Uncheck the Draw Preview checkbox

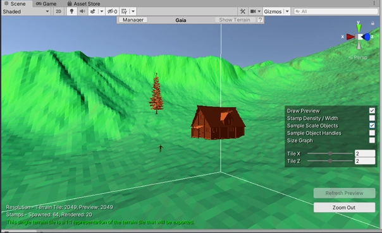point(372,111)
